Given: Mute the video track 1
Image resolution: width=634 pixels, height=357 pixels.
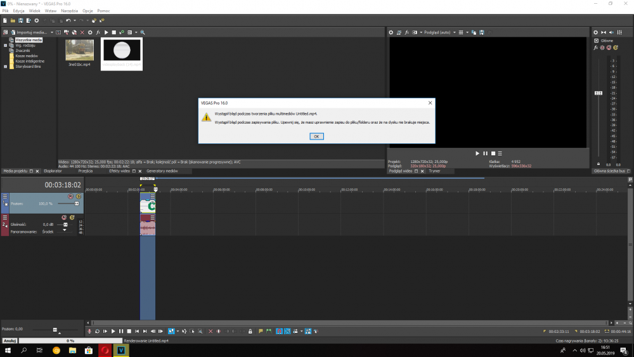Looking at the screenshot, I should point(70,197).
